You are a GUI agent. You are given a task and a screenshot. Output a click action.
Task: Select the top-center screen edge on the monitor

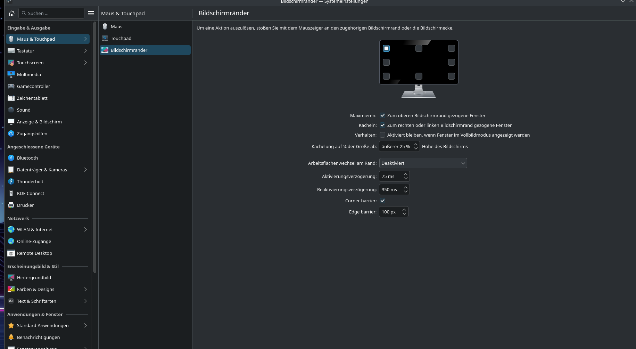click(x=419, y=48)
